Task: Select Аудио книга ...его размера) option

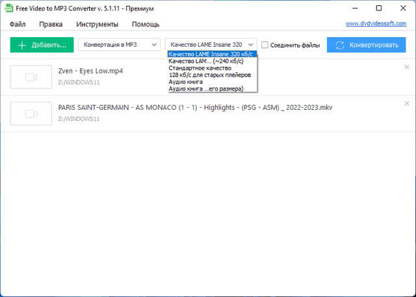Action: 205,88
